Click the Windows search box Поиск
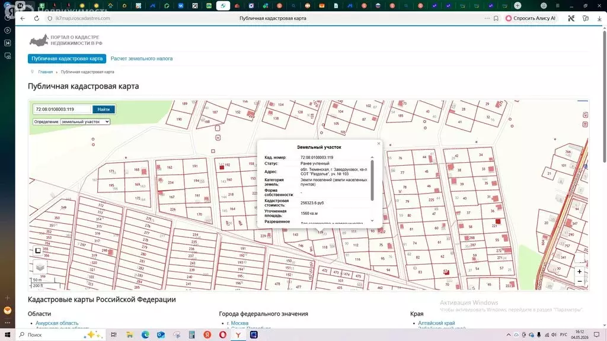This screenshot has width=607, height=341. click(x=60, y=335)
